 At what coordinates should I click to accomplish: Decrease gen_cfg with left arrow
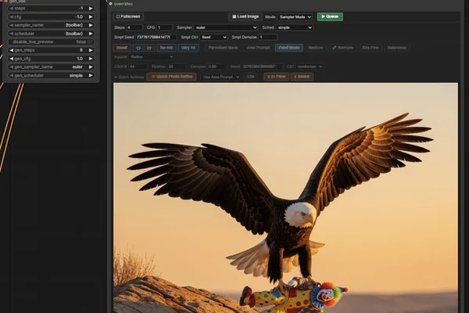(x=12, y=59)
